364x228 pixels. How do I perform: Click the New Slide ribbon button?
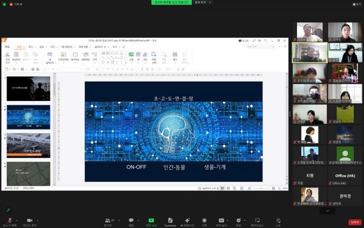click(50, 58)
